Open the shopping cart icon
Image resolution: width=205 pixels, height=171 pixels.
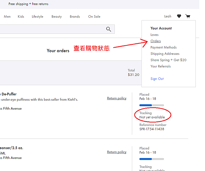click(188, 16)
